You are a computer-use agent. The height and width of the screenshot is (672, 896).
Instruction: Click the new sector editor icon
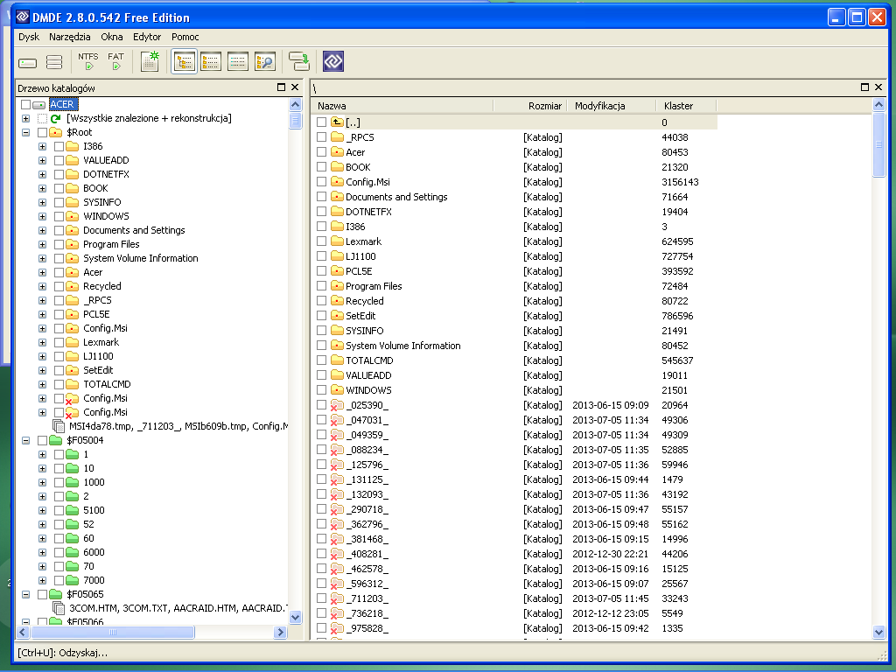click(x=150, y=61)
